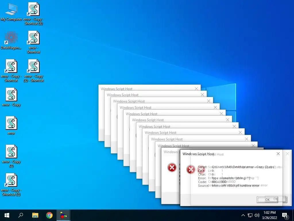This screenshot has height=221, width=294.
Task: Launch Google Chrome from taskbar
Action: point(49,215)
